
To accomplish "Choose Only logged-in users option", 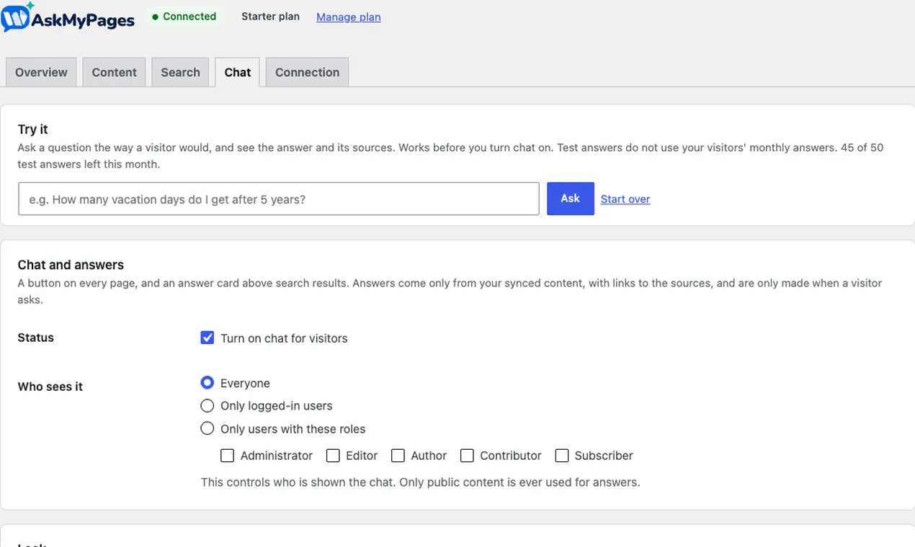I will pyautogui.click(x=207, y=406).
